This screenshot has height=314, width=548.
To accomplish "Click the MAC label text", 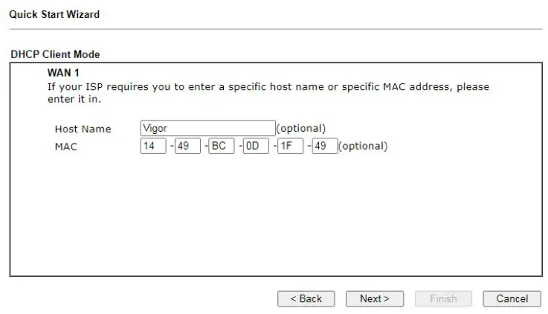I will pos(65,147).
